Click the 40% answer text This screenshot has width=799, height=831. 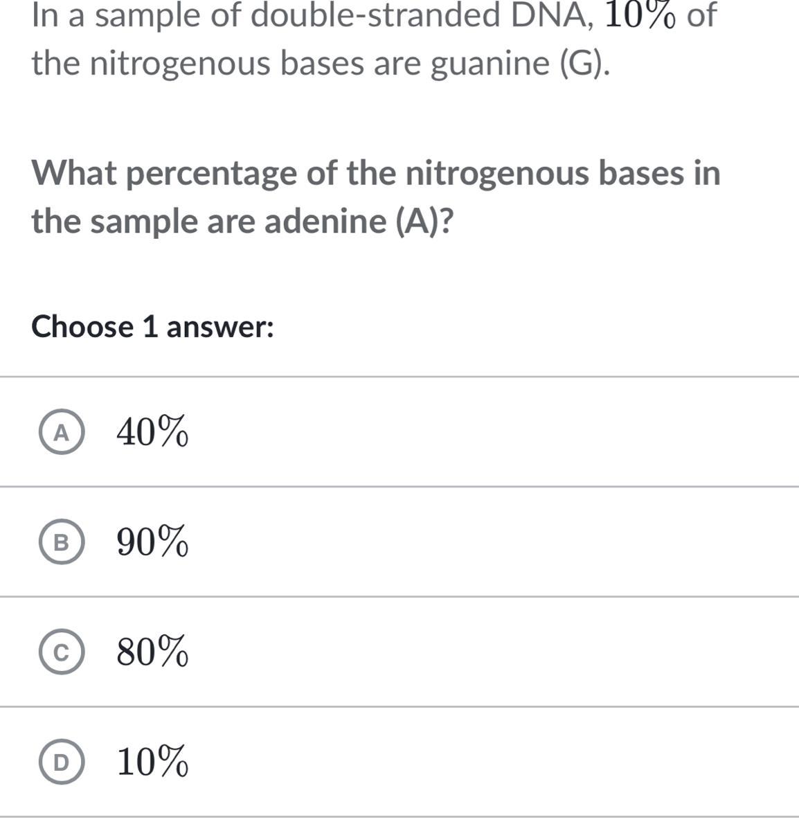[x=152, y=433]
